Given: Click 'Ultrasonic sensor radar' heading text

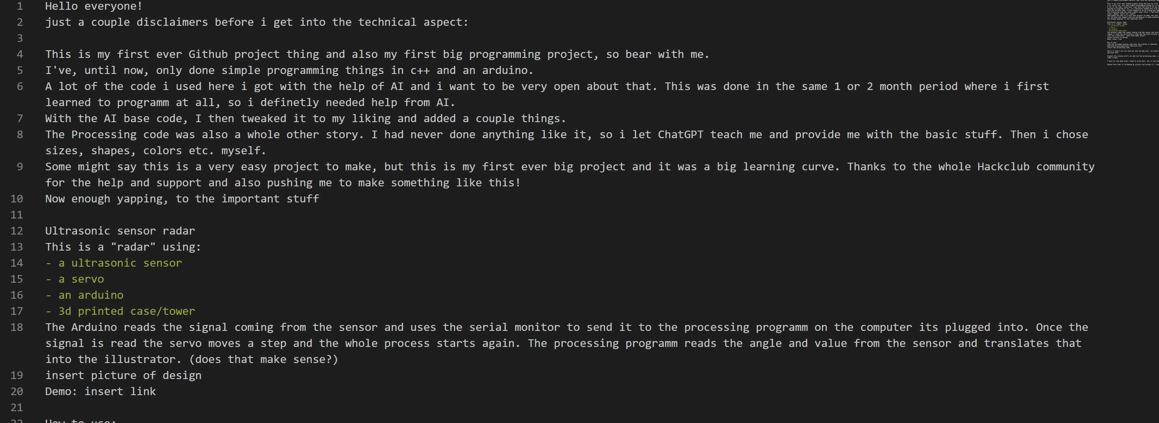Looking at the screenshot, I should point(120,231).
